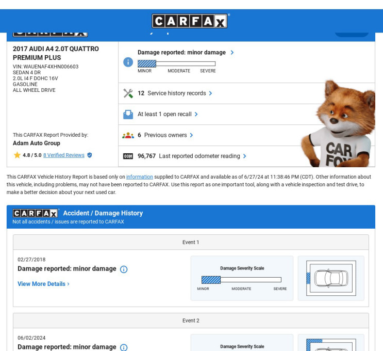Screen dimensions: 383x351
Task: Click the blue info icon beside damage summary
Action: 128,62
